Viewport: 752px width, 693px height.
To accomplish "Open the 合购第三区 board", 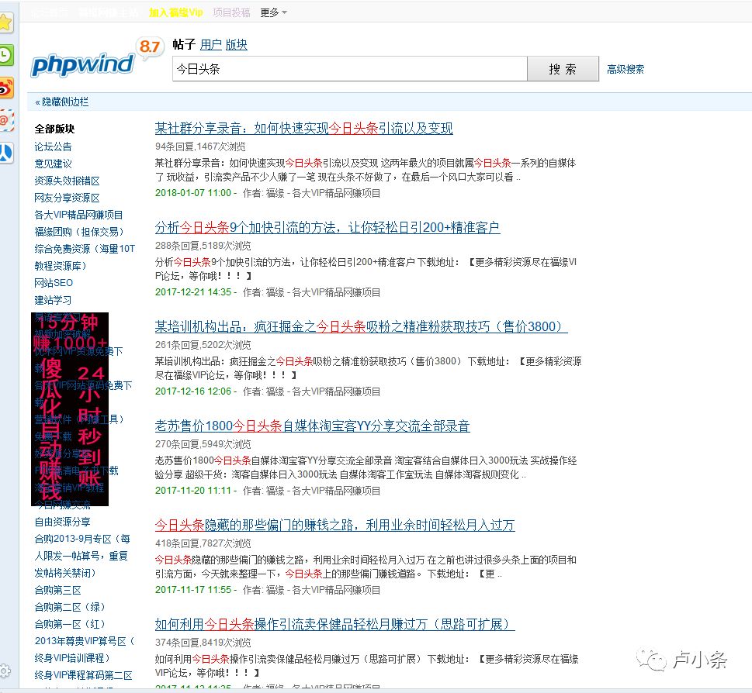I will pyautogui.click(x=57, y=590).
